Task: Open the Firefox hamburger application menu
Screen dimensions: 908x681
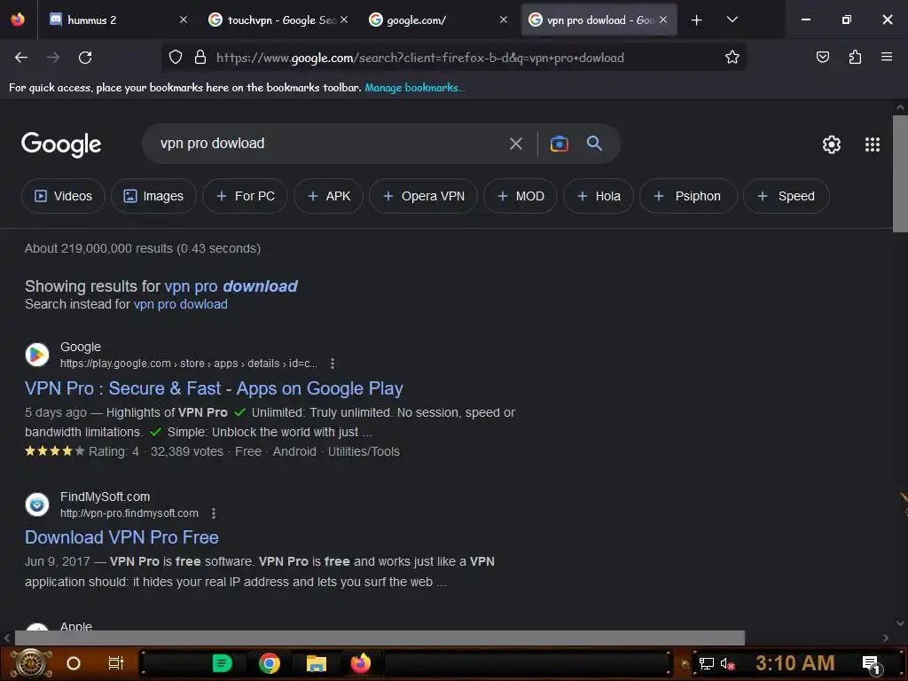Action: 886,57
